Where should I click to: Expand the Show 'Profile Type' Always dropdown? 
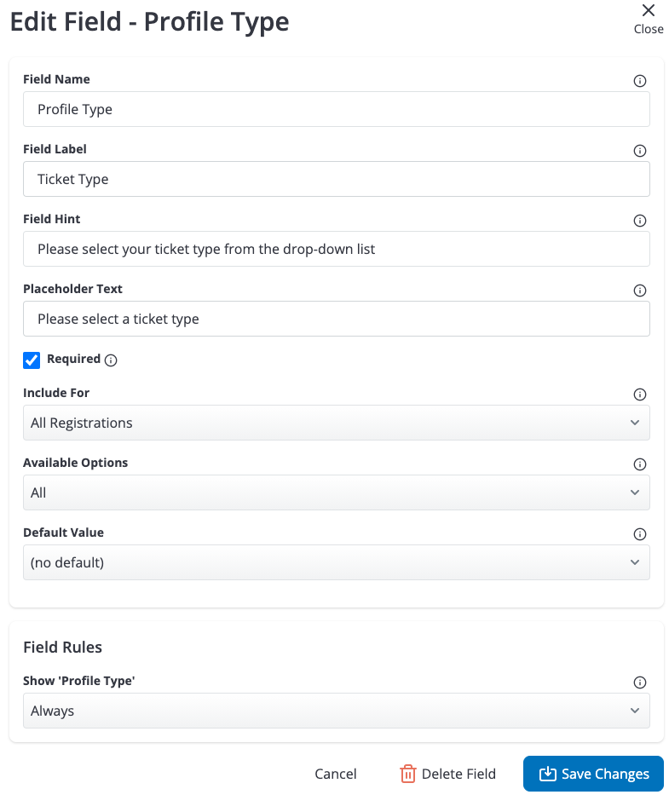(x=336, y=711)
